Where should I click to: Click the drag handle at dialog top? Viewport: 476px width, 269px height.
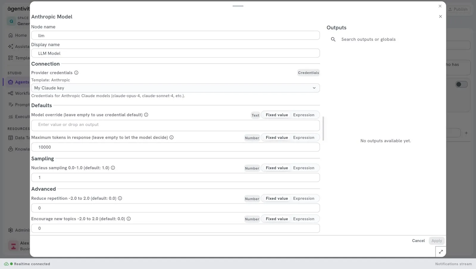tap(238, 6)
